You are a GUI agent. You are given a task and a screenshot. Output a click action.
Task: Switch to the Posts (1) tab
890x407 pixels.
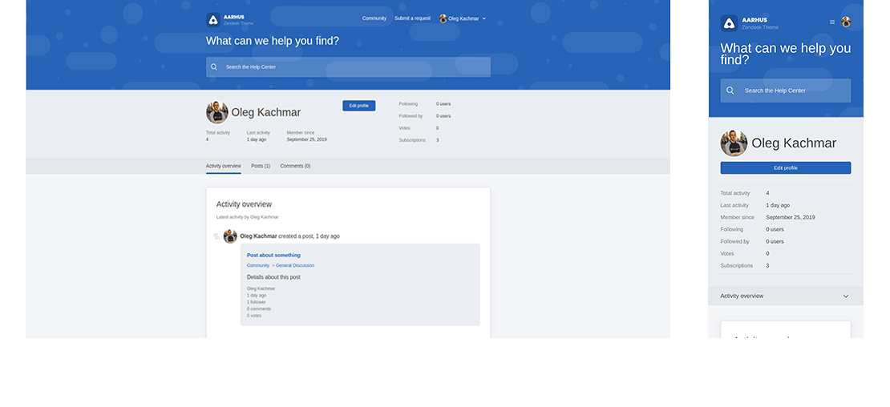261,166
